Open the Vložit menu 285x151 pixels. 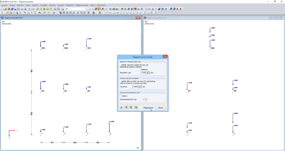pyautogui.click(x=28, y=5)
